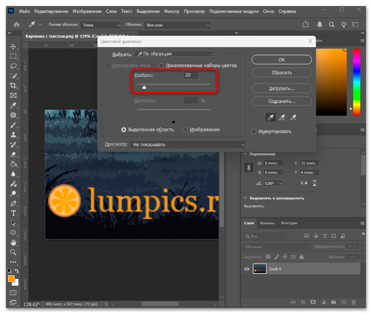Open the Выбрать dropdown

point(175,54)
